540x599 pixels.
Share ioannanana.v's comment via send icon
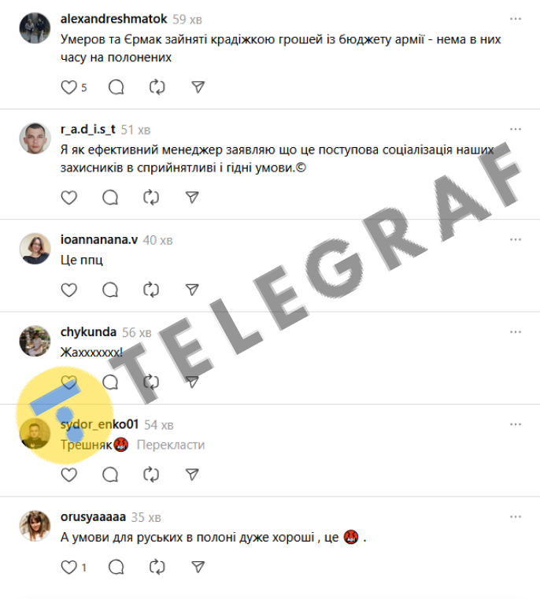192,290
